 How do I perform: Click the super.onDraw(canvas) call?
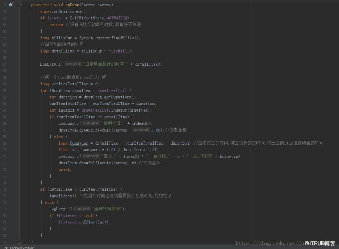tap(63, 11)
